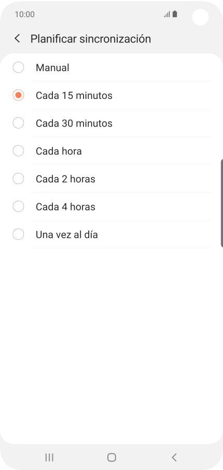Tap the 10:00 clock in status bar
The width and height of the screenshot is (223, 470).
(24, 15)
